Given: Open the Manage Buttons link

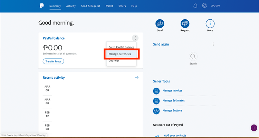Looking at the screenshot, I should (172, 111).
